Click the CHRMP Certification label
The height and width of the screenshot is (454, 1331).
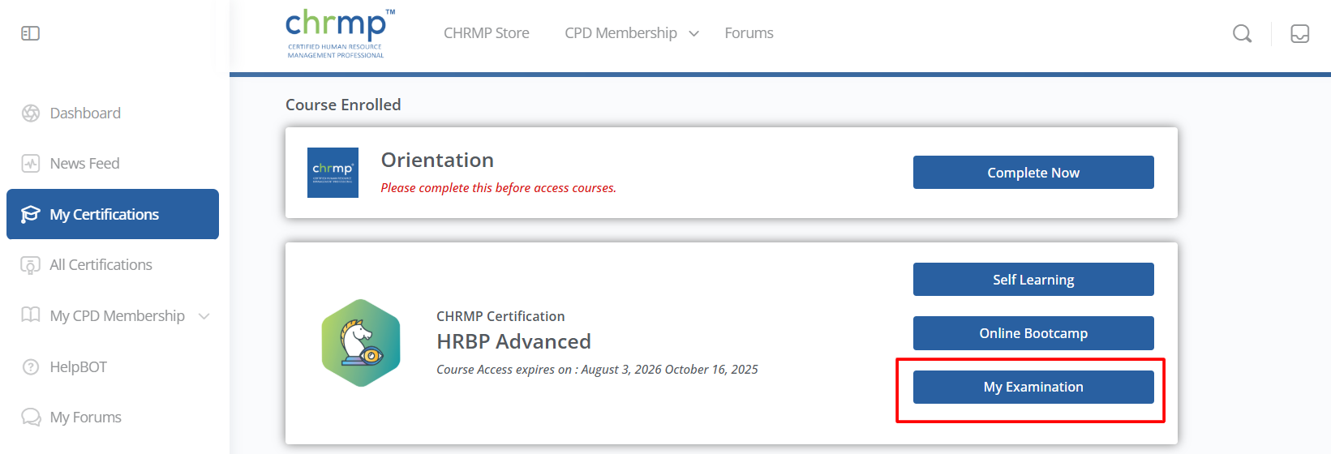pyautogui.click(x=500, y=316)
